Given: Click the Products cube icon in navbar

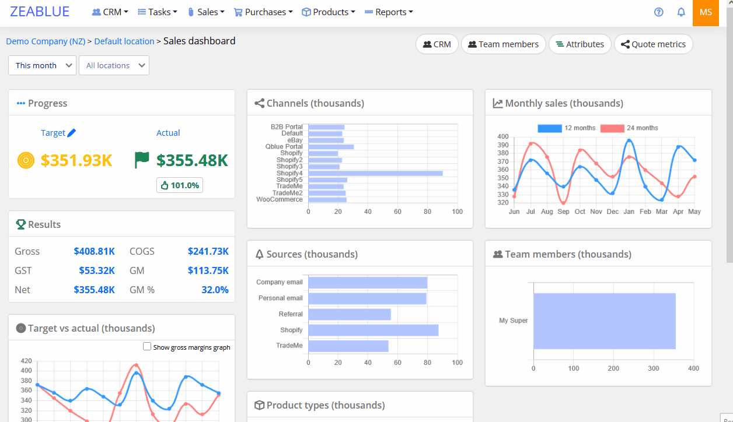Looking at the screenshot, I should (x=306, y=12).
